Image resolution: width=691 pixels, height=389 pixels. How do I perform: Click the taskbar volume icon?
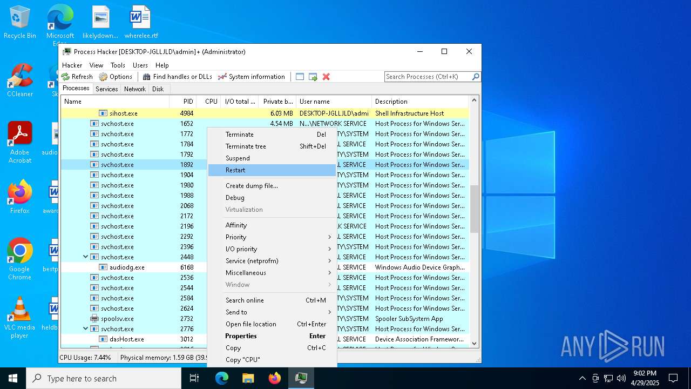[621, 378]
